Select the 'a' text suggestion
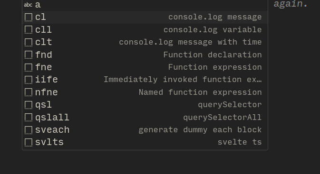 145,5
